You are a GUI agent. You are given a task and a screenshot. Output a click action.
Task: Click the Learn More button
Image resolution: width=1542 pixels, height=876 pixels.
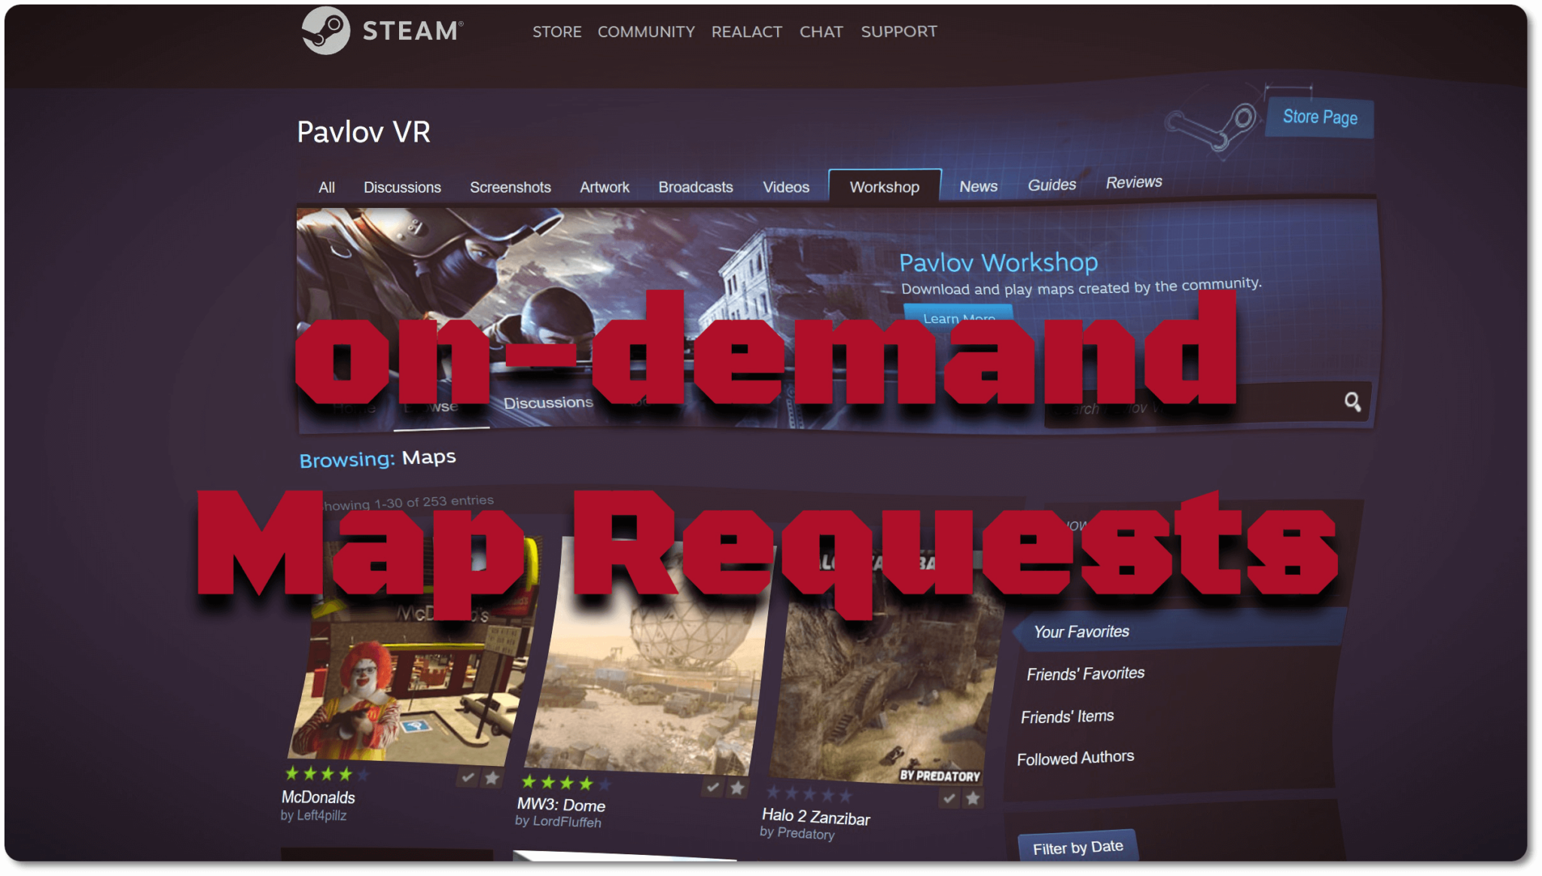coord(958,316)
